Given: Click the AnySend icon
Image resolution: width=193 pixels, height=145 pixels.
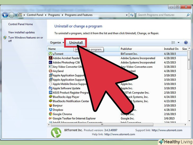Looking at the screenshot, I should [x=51, y=71].
